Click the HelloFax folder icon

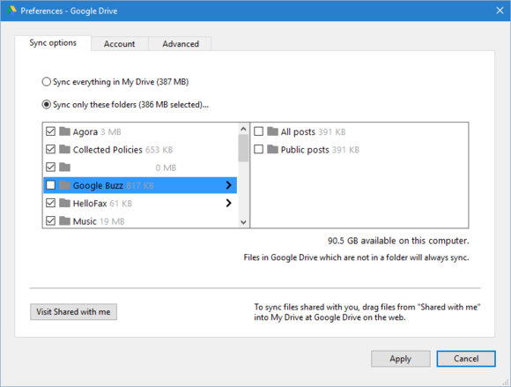(64, 203)
